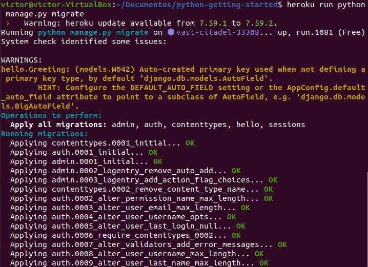Click the ~/Documentos/python-getting-started path
This screenshot has width=368, height=267.
[x=202, y=5]
